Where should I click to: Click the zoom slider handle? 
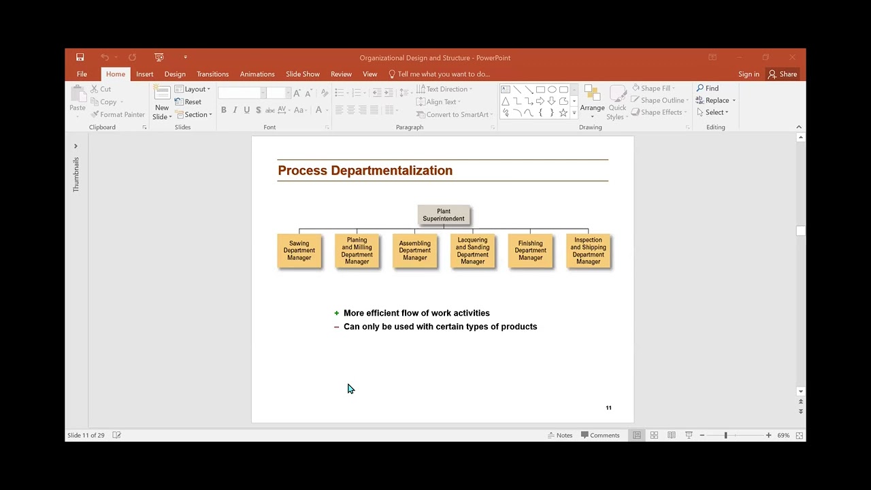pos(725,436)
